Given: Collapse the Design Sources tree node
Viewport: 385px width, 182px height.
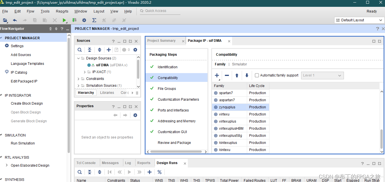Looking at the screenshot, I should click(x=78, y=58).
